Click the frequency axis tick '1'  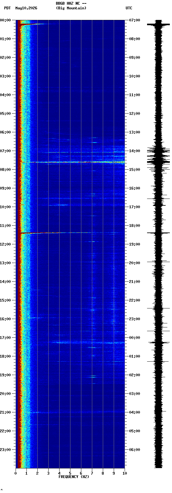point(26,473)
